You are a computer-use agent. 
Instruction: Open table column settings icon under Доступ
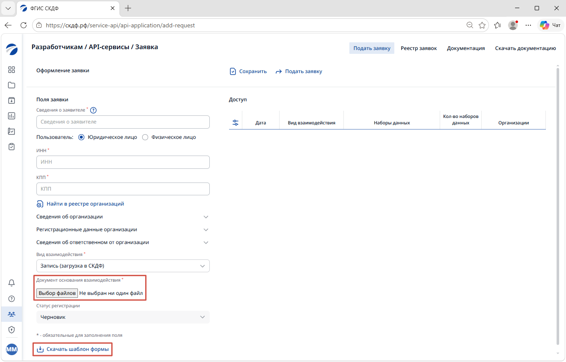pyautogui.click(x=235, y=123)
